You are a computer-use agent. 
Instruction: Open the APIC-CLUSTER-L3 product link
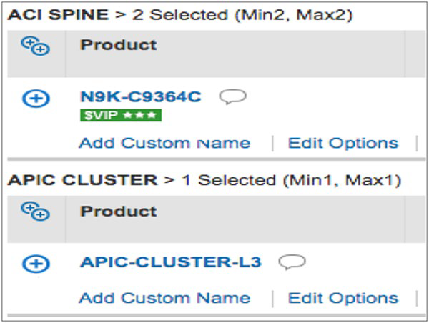170,262
